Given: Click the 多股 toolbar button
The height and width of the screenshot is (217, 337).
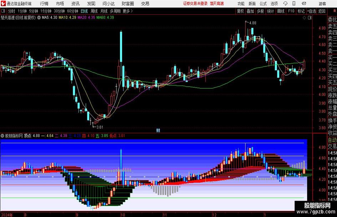Looking at the screenshot, I should 260,11.
